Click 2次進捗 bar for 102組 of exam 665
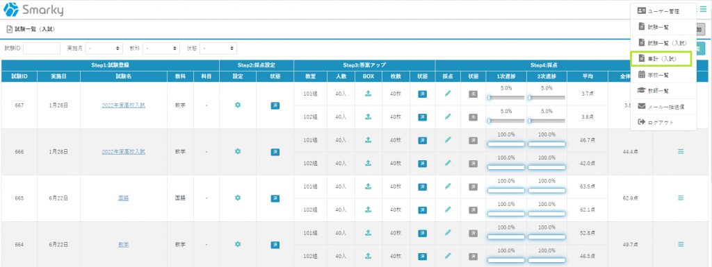The height and width of the screenshot is (267, 712). pos(547,214)
